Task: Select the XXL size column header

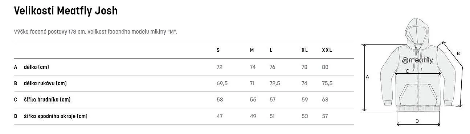Action: (327, 50)
